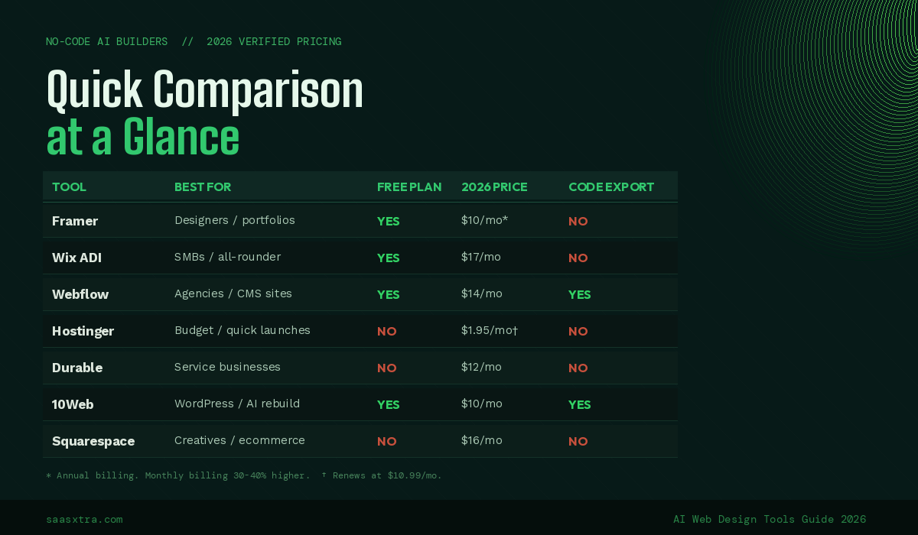This screenshot has width=918, height=535.
Task: Click the 'Renews at $10.99/mo.' footnote
Action: click(382, 475)
